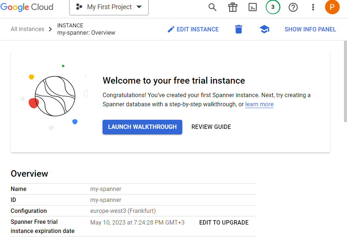The width and height of the screenshot is (347, 245).
Task: Open notifications badge showing 3
Action: pyautogui.click(x=273, y=7)
